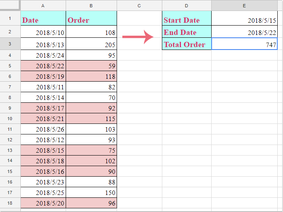Select the column D header
The height and width of the screenshot is (212, 283).
click(186, 5)
